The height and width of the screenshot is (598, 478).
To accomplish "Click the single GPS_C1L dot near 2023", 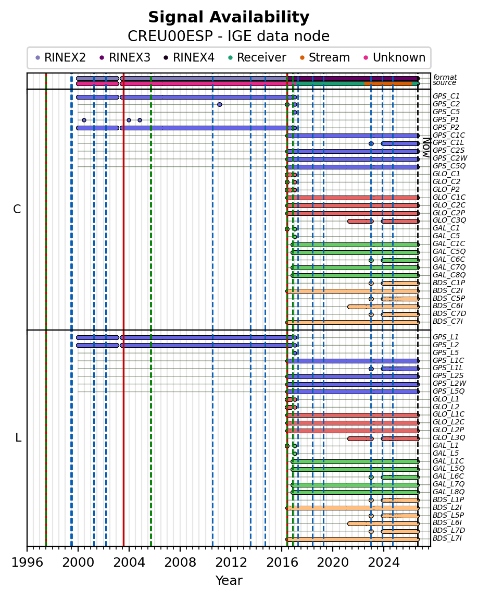I will click(371, 143).
